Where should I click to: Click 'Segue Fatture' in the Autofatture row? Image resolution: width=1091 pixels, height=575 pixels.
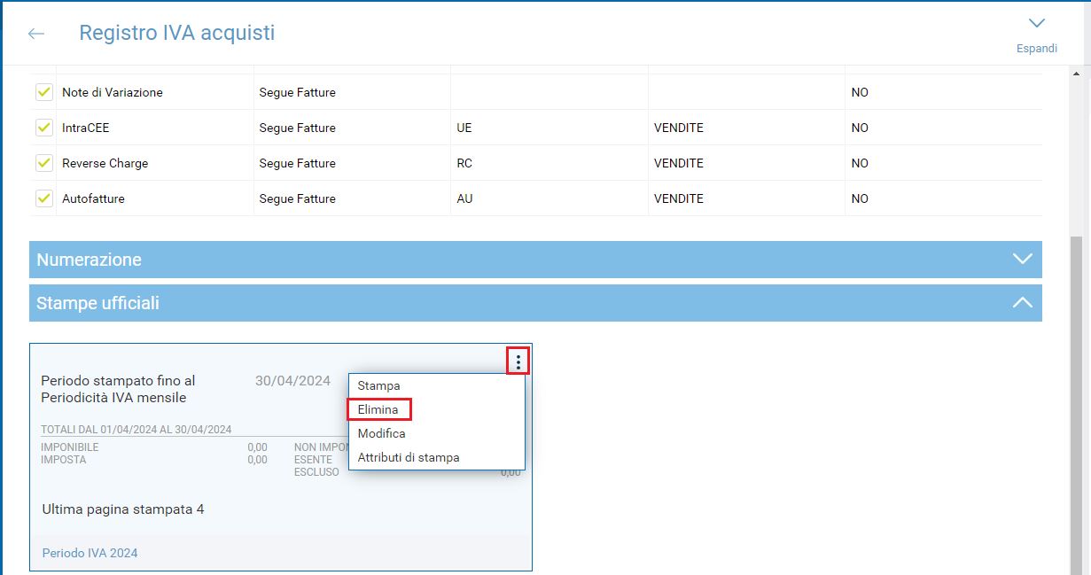click(298, 198)
